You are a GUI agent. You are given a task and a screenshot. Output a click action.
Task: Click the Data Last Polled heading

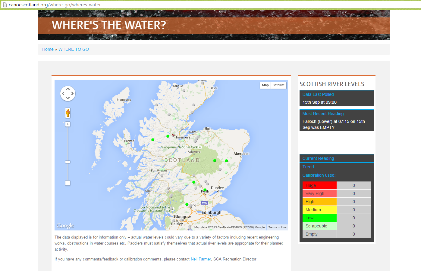tap(318, 94)
